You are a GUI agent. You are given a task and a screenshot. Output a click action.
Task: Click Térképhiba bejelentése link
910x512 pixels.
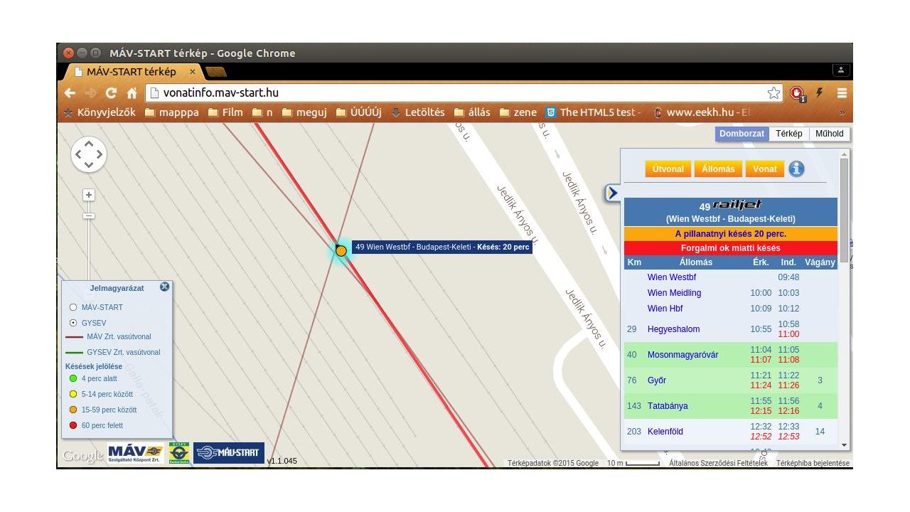click(813, 463)
